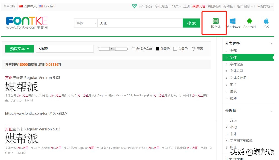The image size is (279, 160).
Task: Open 方正兰亭宋 Regular font title
Action: 32,129
